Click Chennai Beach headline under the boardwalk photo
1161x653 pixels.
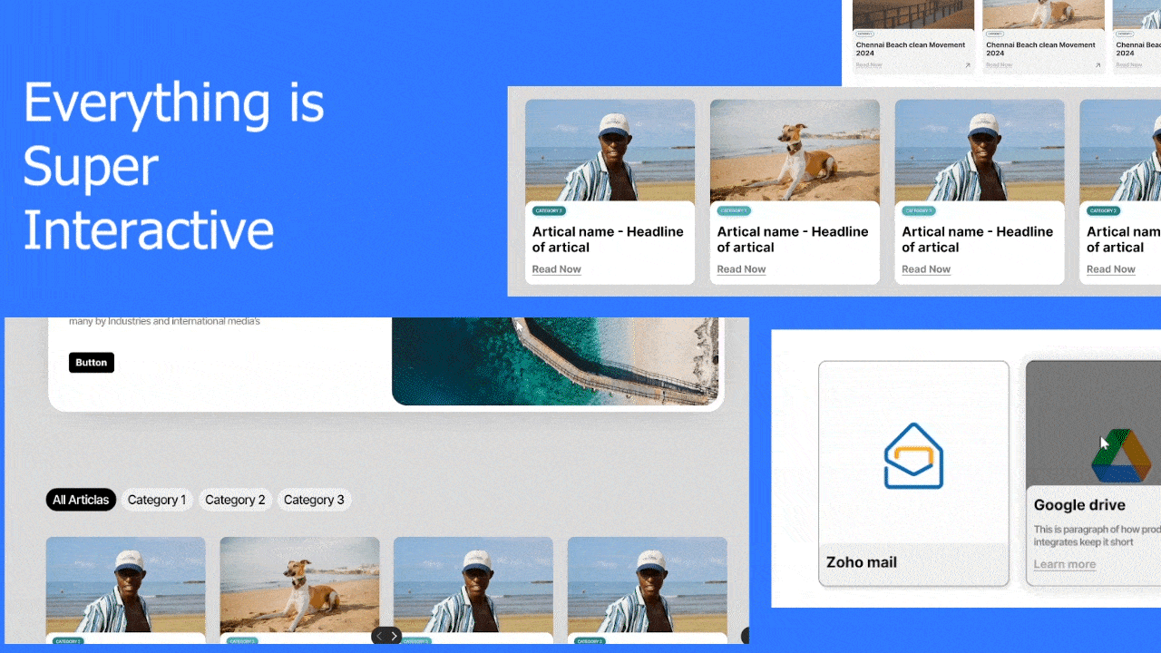tap(910, 49)
